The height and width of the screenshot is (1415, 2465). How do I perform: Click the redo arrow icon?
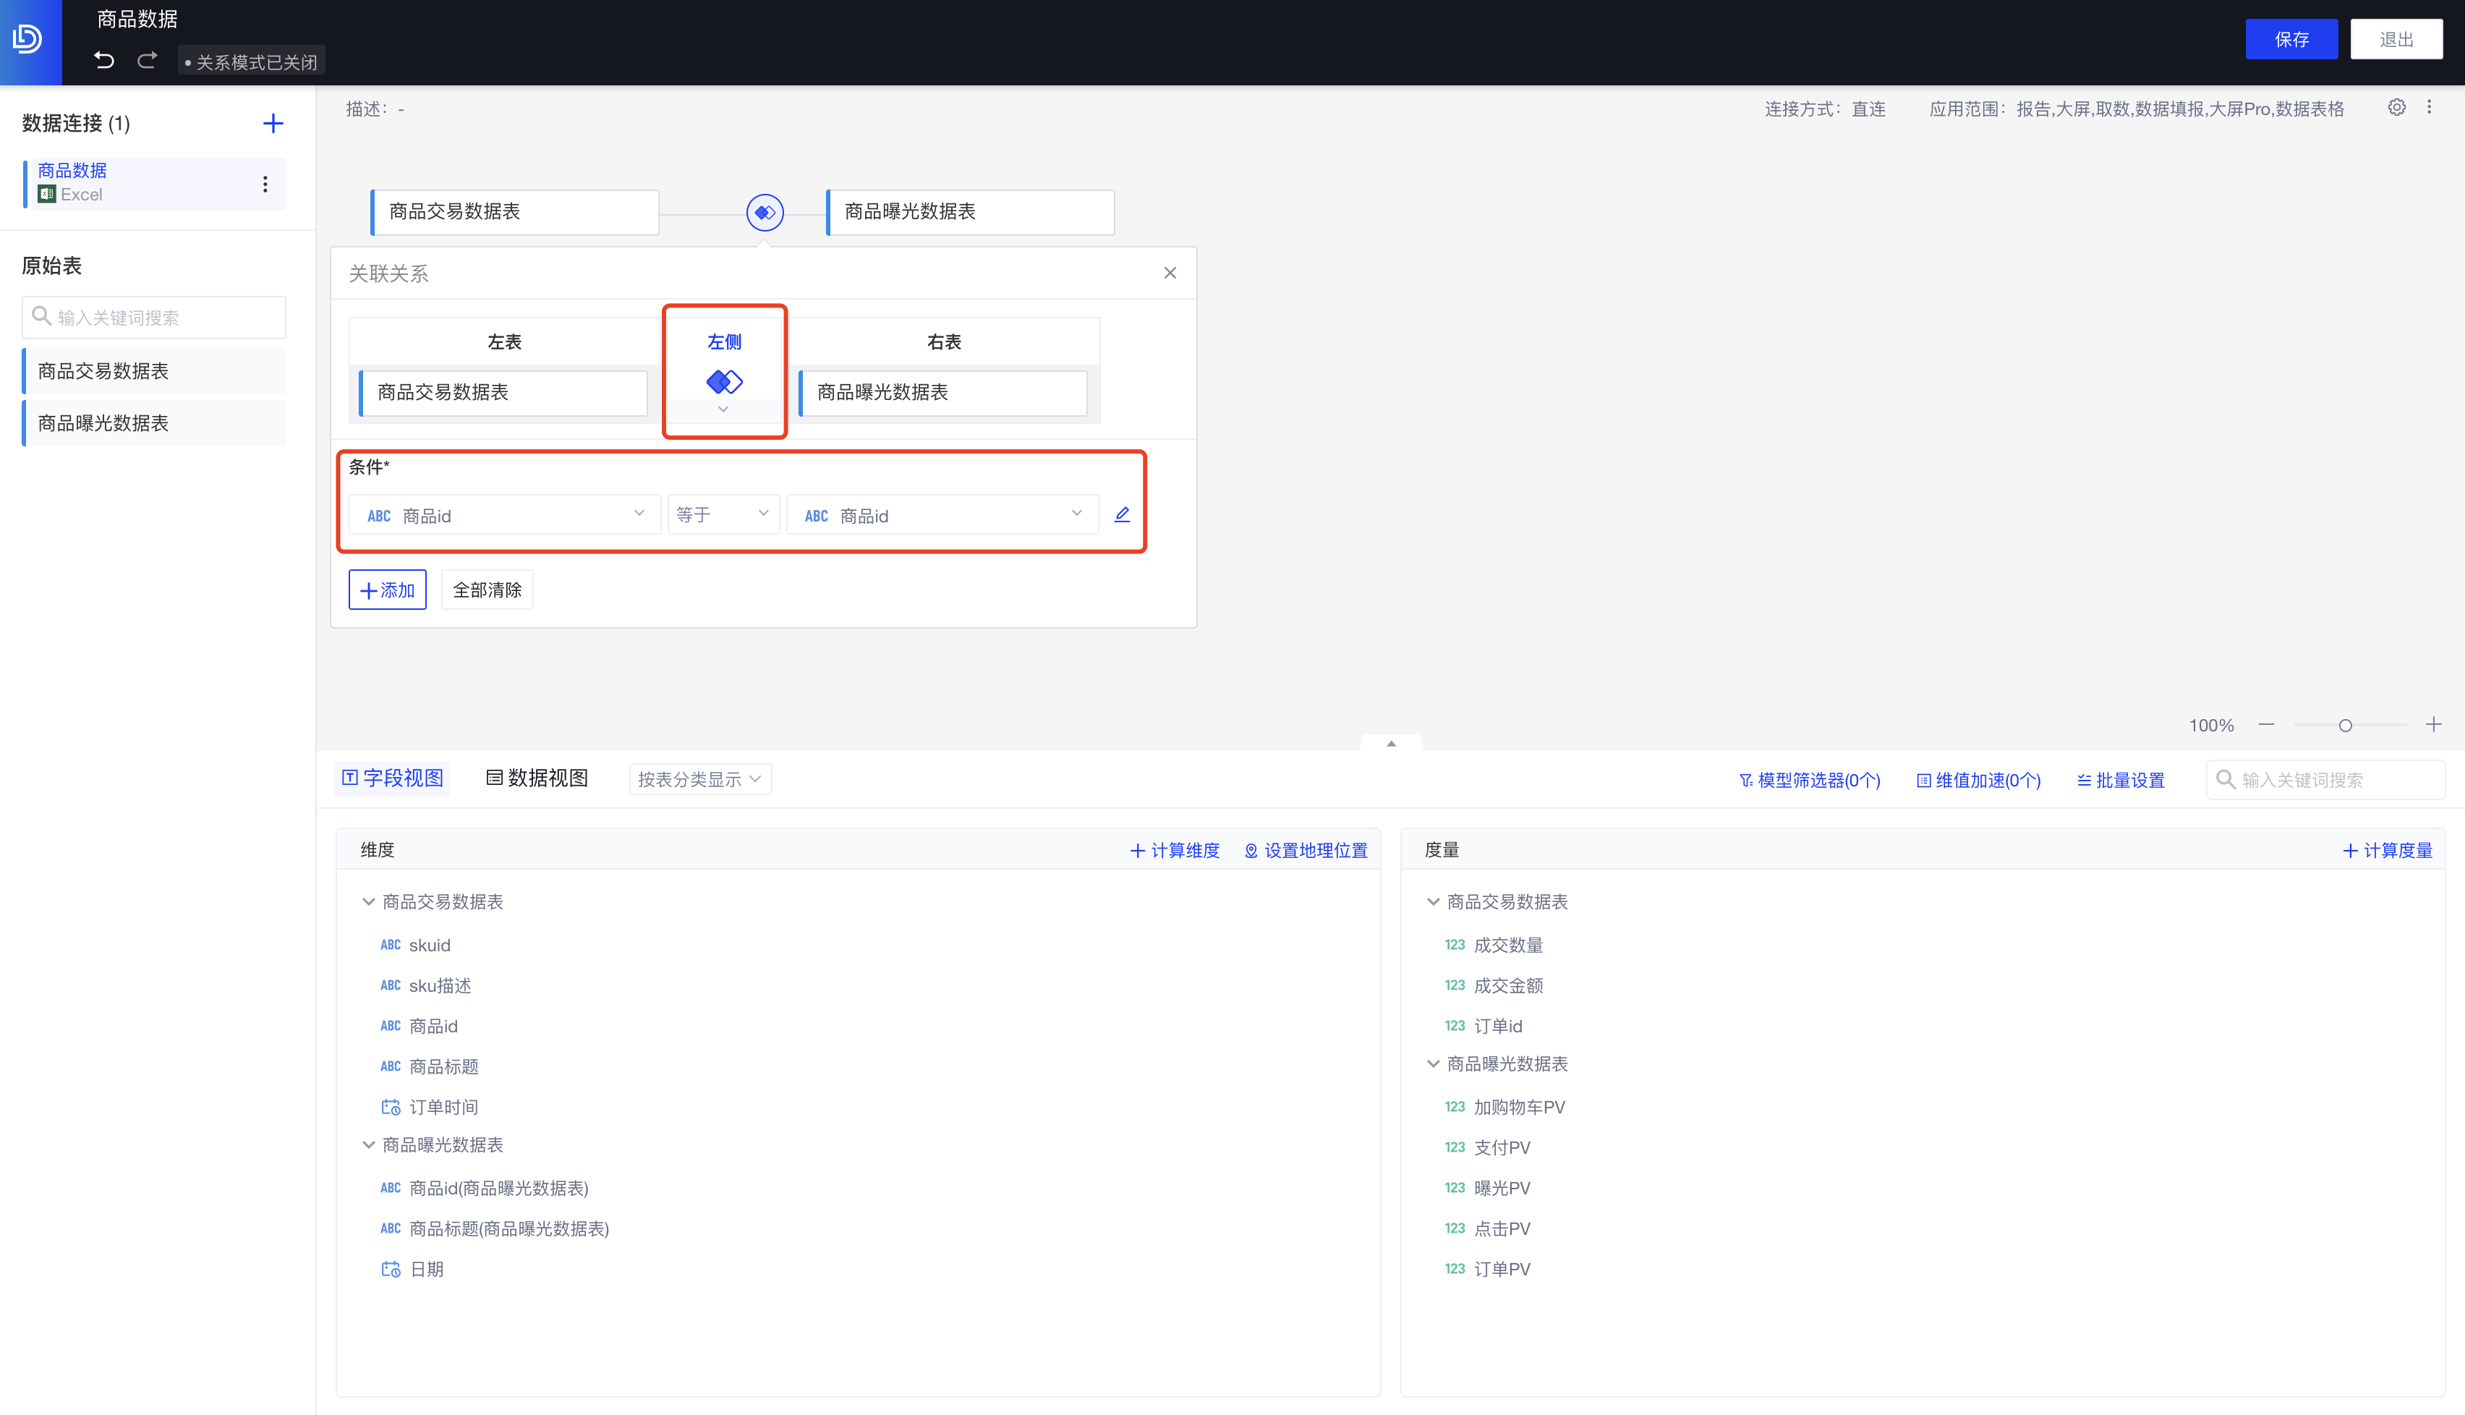point(147,60)
